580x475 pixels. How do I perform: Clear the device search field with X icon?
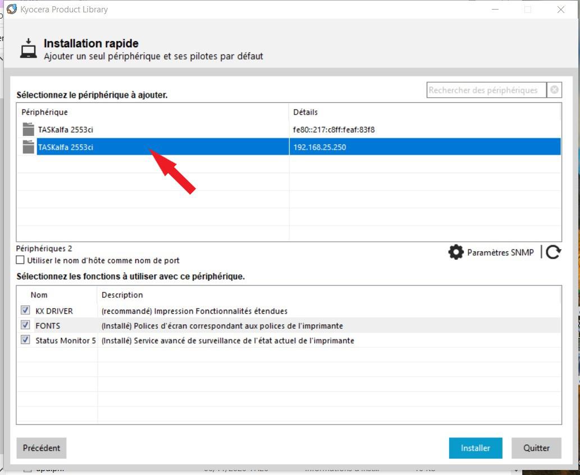pyautogui.click(x=554, y=90)
